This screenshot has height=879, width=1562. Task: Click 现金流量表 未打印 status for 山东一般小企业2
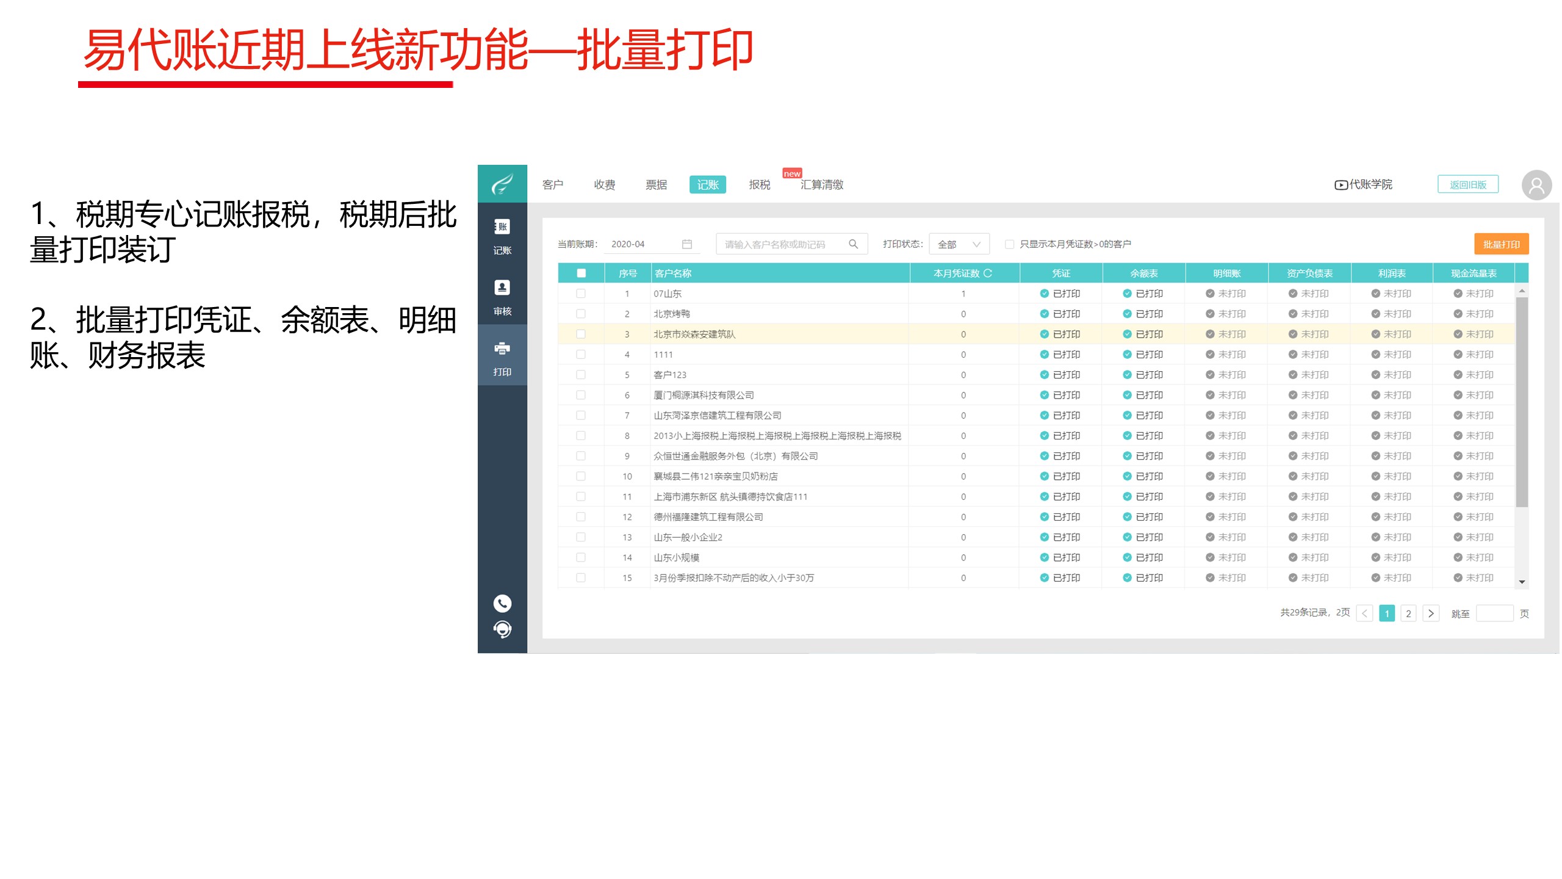(1474, 537)
